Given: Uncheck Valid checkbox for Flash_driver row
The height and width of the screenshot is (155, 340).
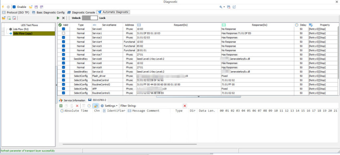Looking at the screenshot, I should (63, 76).
